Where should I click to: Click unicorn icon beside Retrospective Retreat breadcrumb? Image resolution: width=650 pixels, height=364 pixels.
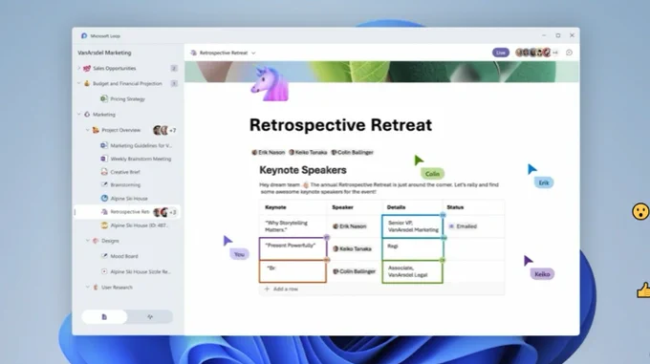(x=194, y=53)
